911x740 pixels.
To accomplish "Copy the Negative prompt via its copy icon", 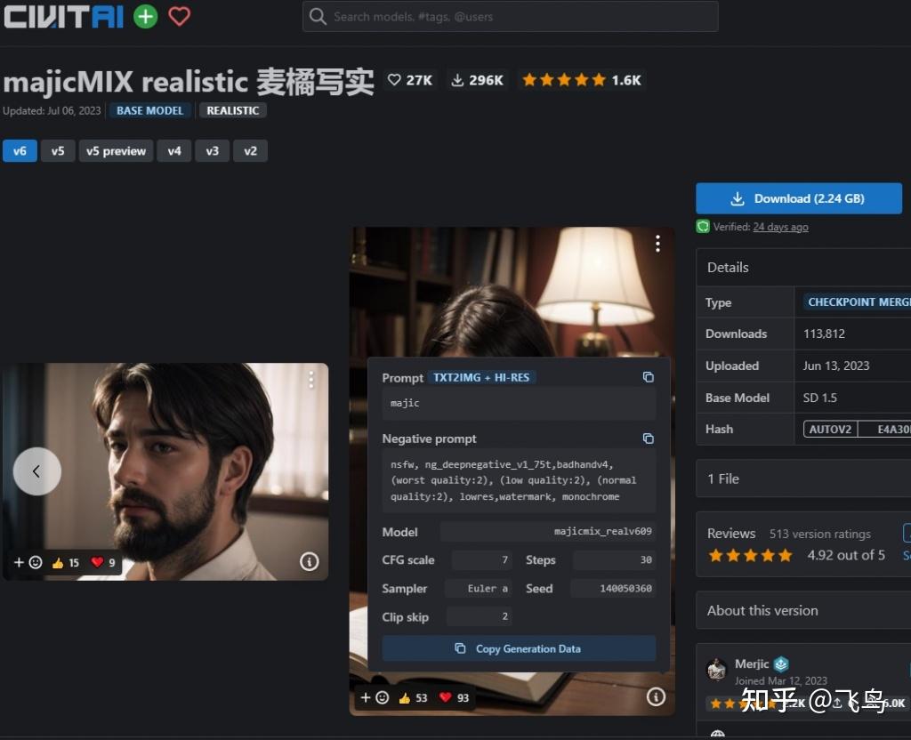I will (x=648, y=438).
